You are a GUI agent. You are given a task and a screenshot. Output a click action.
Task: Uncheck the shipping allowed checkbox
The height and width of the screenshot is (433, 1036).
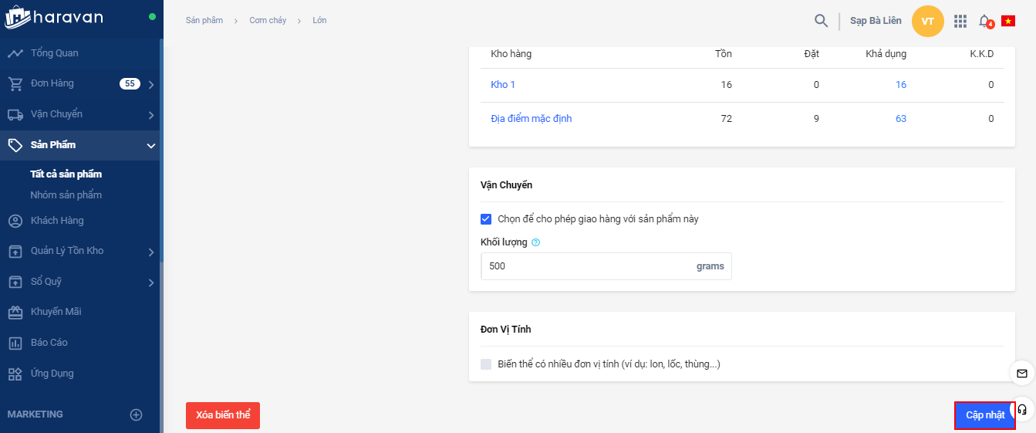point(486,219)
